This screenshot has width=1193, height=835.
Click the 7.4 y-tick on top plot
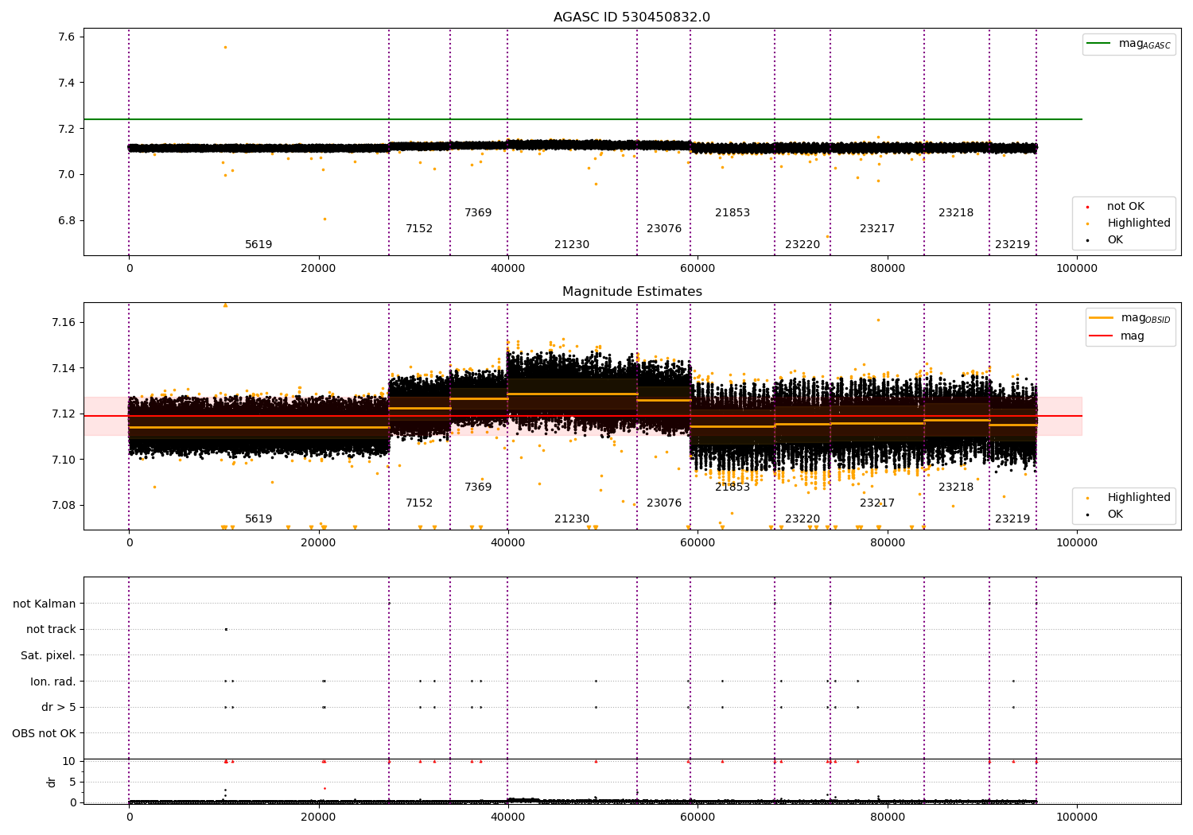67,83
